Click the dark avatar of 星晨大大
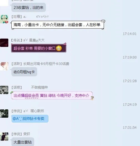Image resolution: width=140 pixels, height=146 pixels. (4, 43)
